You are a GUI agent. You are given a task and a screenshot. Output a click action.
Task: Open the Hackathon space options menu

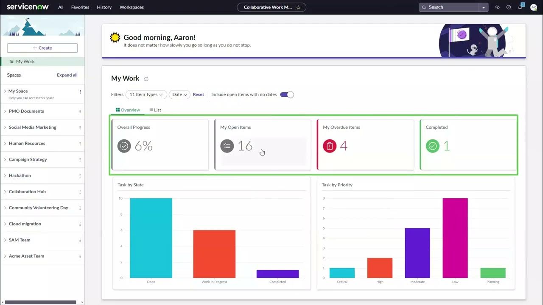tap(79, 175)
